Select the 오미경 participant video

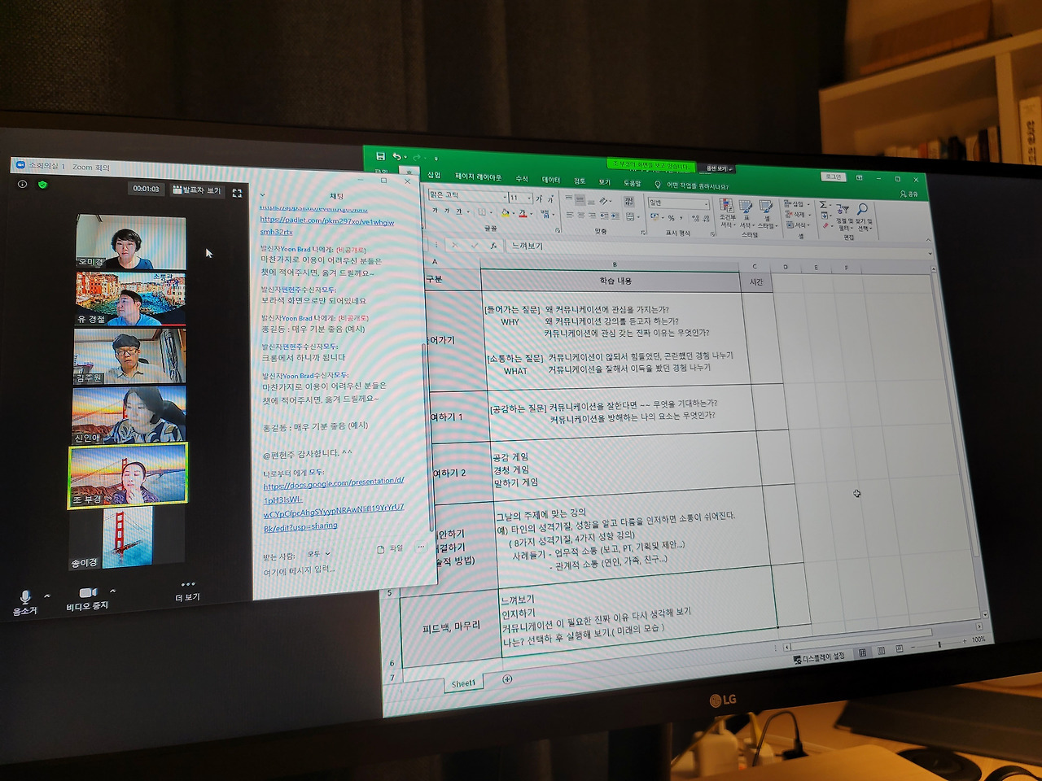pos(130,242)
